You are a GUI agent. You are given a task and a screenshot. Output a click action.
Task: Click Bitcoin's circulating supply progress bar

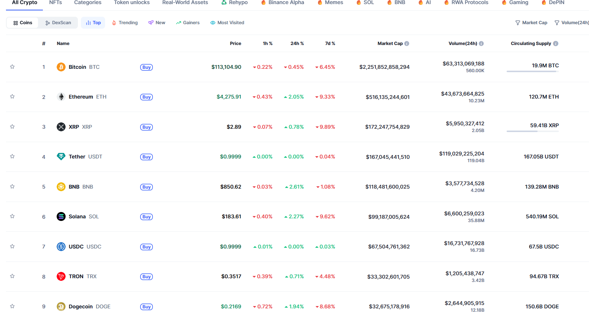point(532,71)
